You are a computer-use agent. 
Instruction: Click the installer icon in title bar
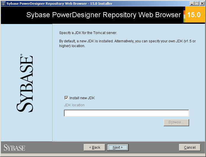[3, 4]
